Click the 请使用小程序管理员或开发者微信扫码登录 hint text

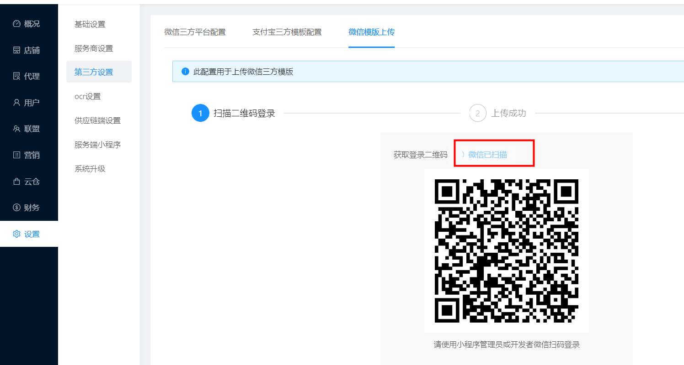507,344
